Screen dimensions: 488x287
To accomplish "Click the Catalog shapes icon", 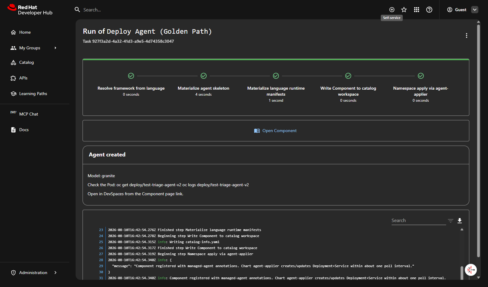I will 13,62.
